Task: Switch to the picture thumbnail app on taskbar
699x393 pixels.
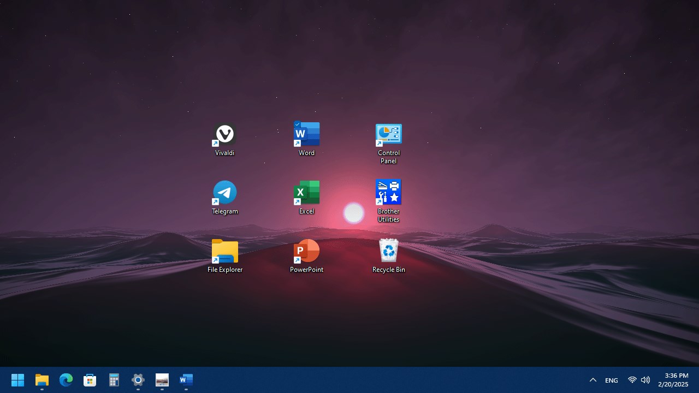Action: [162, 380]
